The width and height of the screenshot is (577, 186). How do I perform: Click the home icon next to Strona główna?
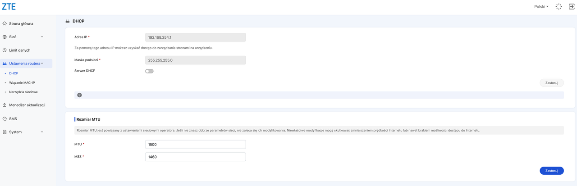click(5, 23)
